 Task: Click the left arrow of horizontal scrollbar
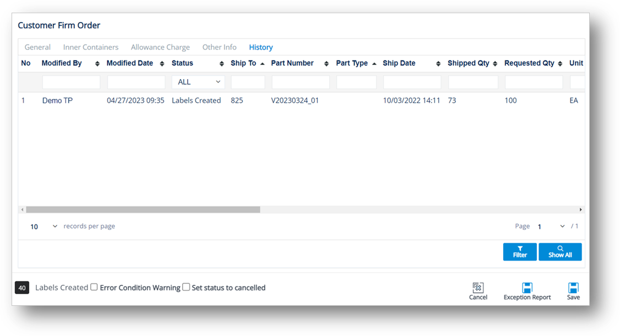(x=22, y=210)
